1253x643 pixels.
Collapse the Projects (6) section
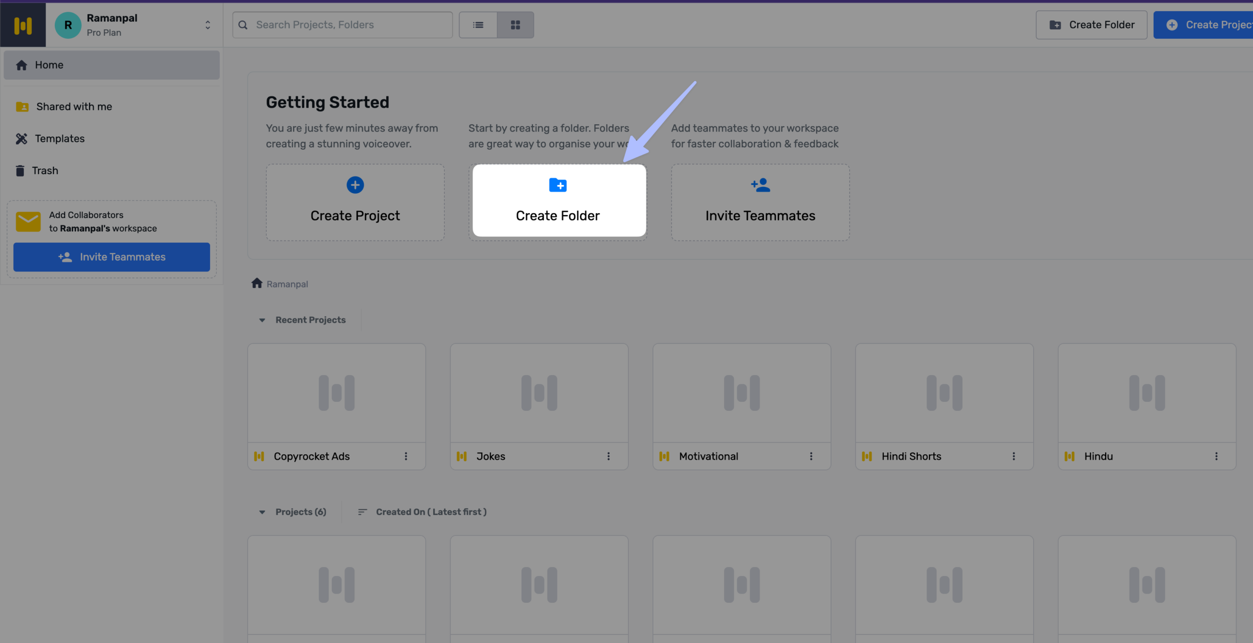coord(262,512)
